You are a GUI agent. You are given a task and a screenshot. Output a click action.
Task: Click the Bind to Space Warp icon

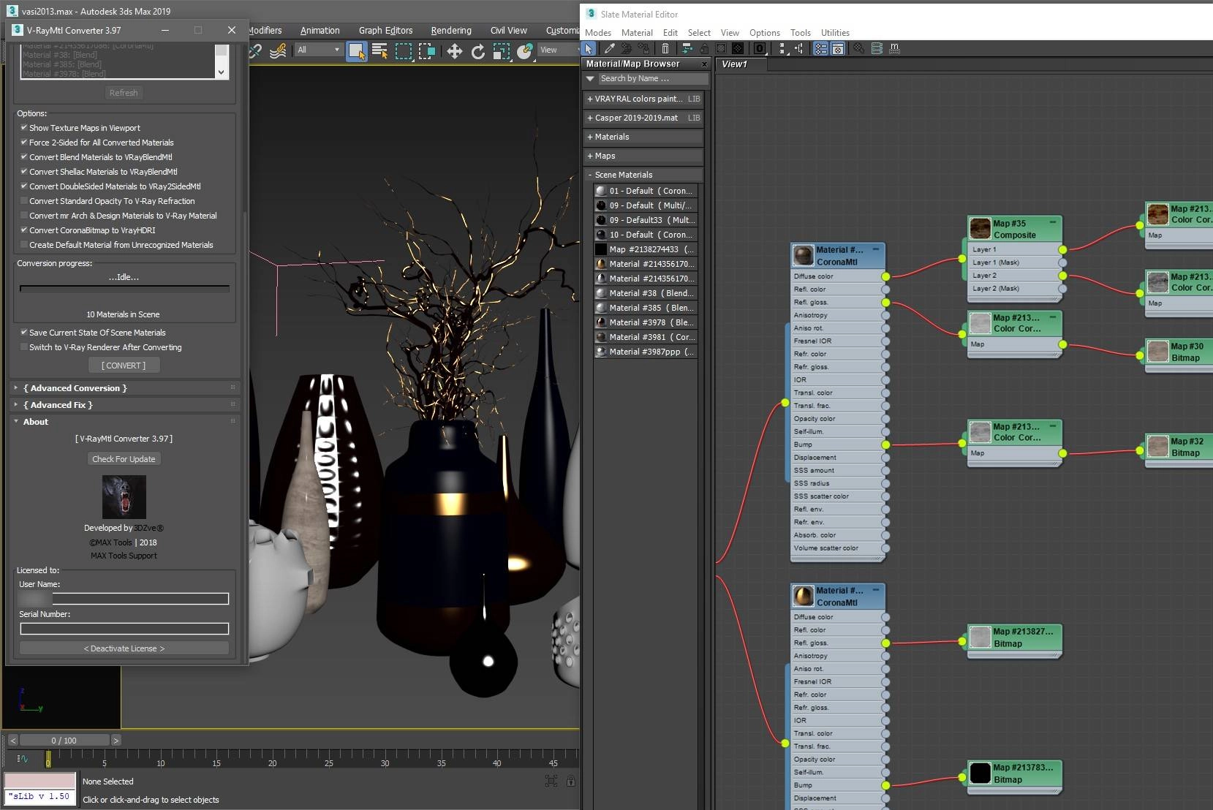point(278,50)
